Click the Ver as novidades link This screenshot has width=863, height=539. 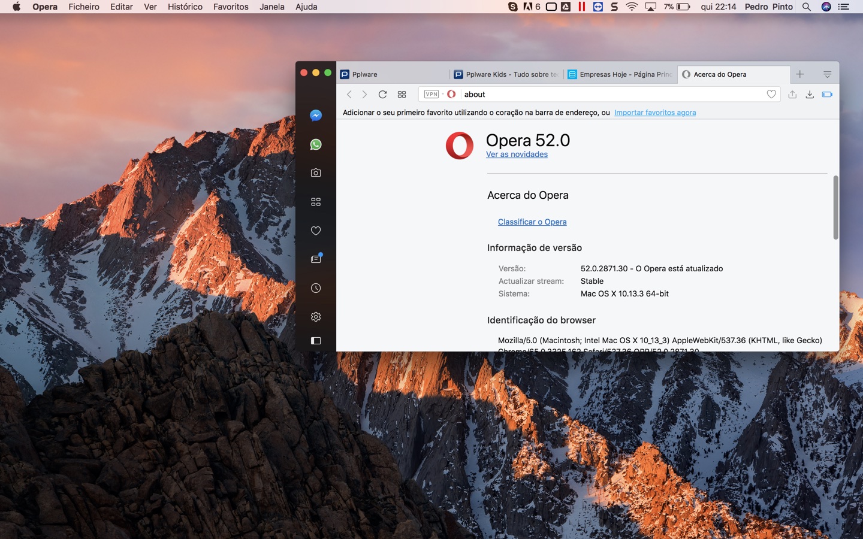[516, 154]
